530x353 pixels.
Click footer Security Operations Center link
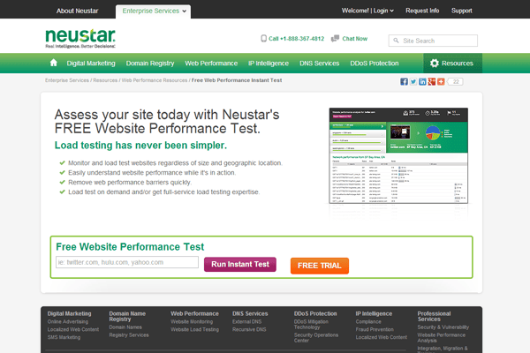click(x=316, y=337)
